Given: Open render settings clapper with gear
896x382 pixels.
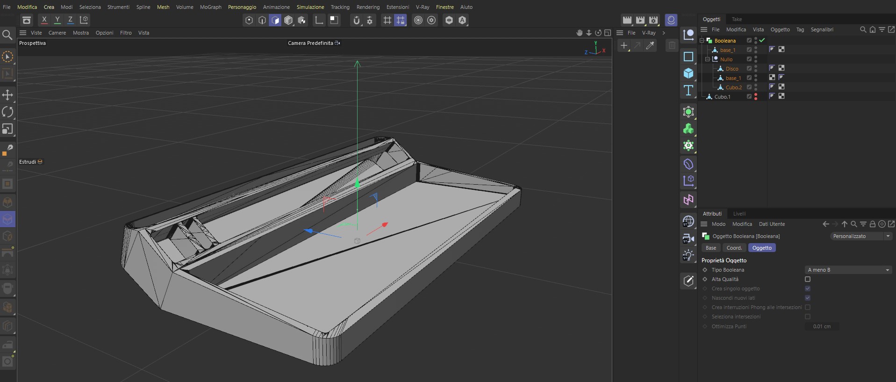Looking at the screenshot, I should (653, 20).
